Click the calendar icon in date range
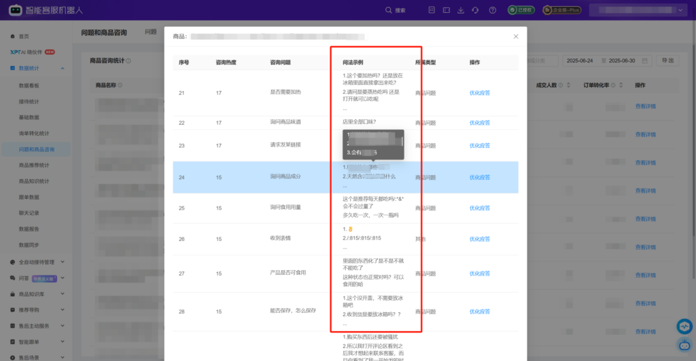Screen dimensions: 696x361 click(x=644, y=60)
